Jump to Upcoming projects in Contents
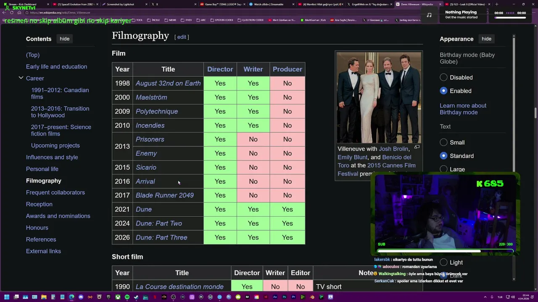Screen dimensions: 538x302 click(x=55, y=146)
